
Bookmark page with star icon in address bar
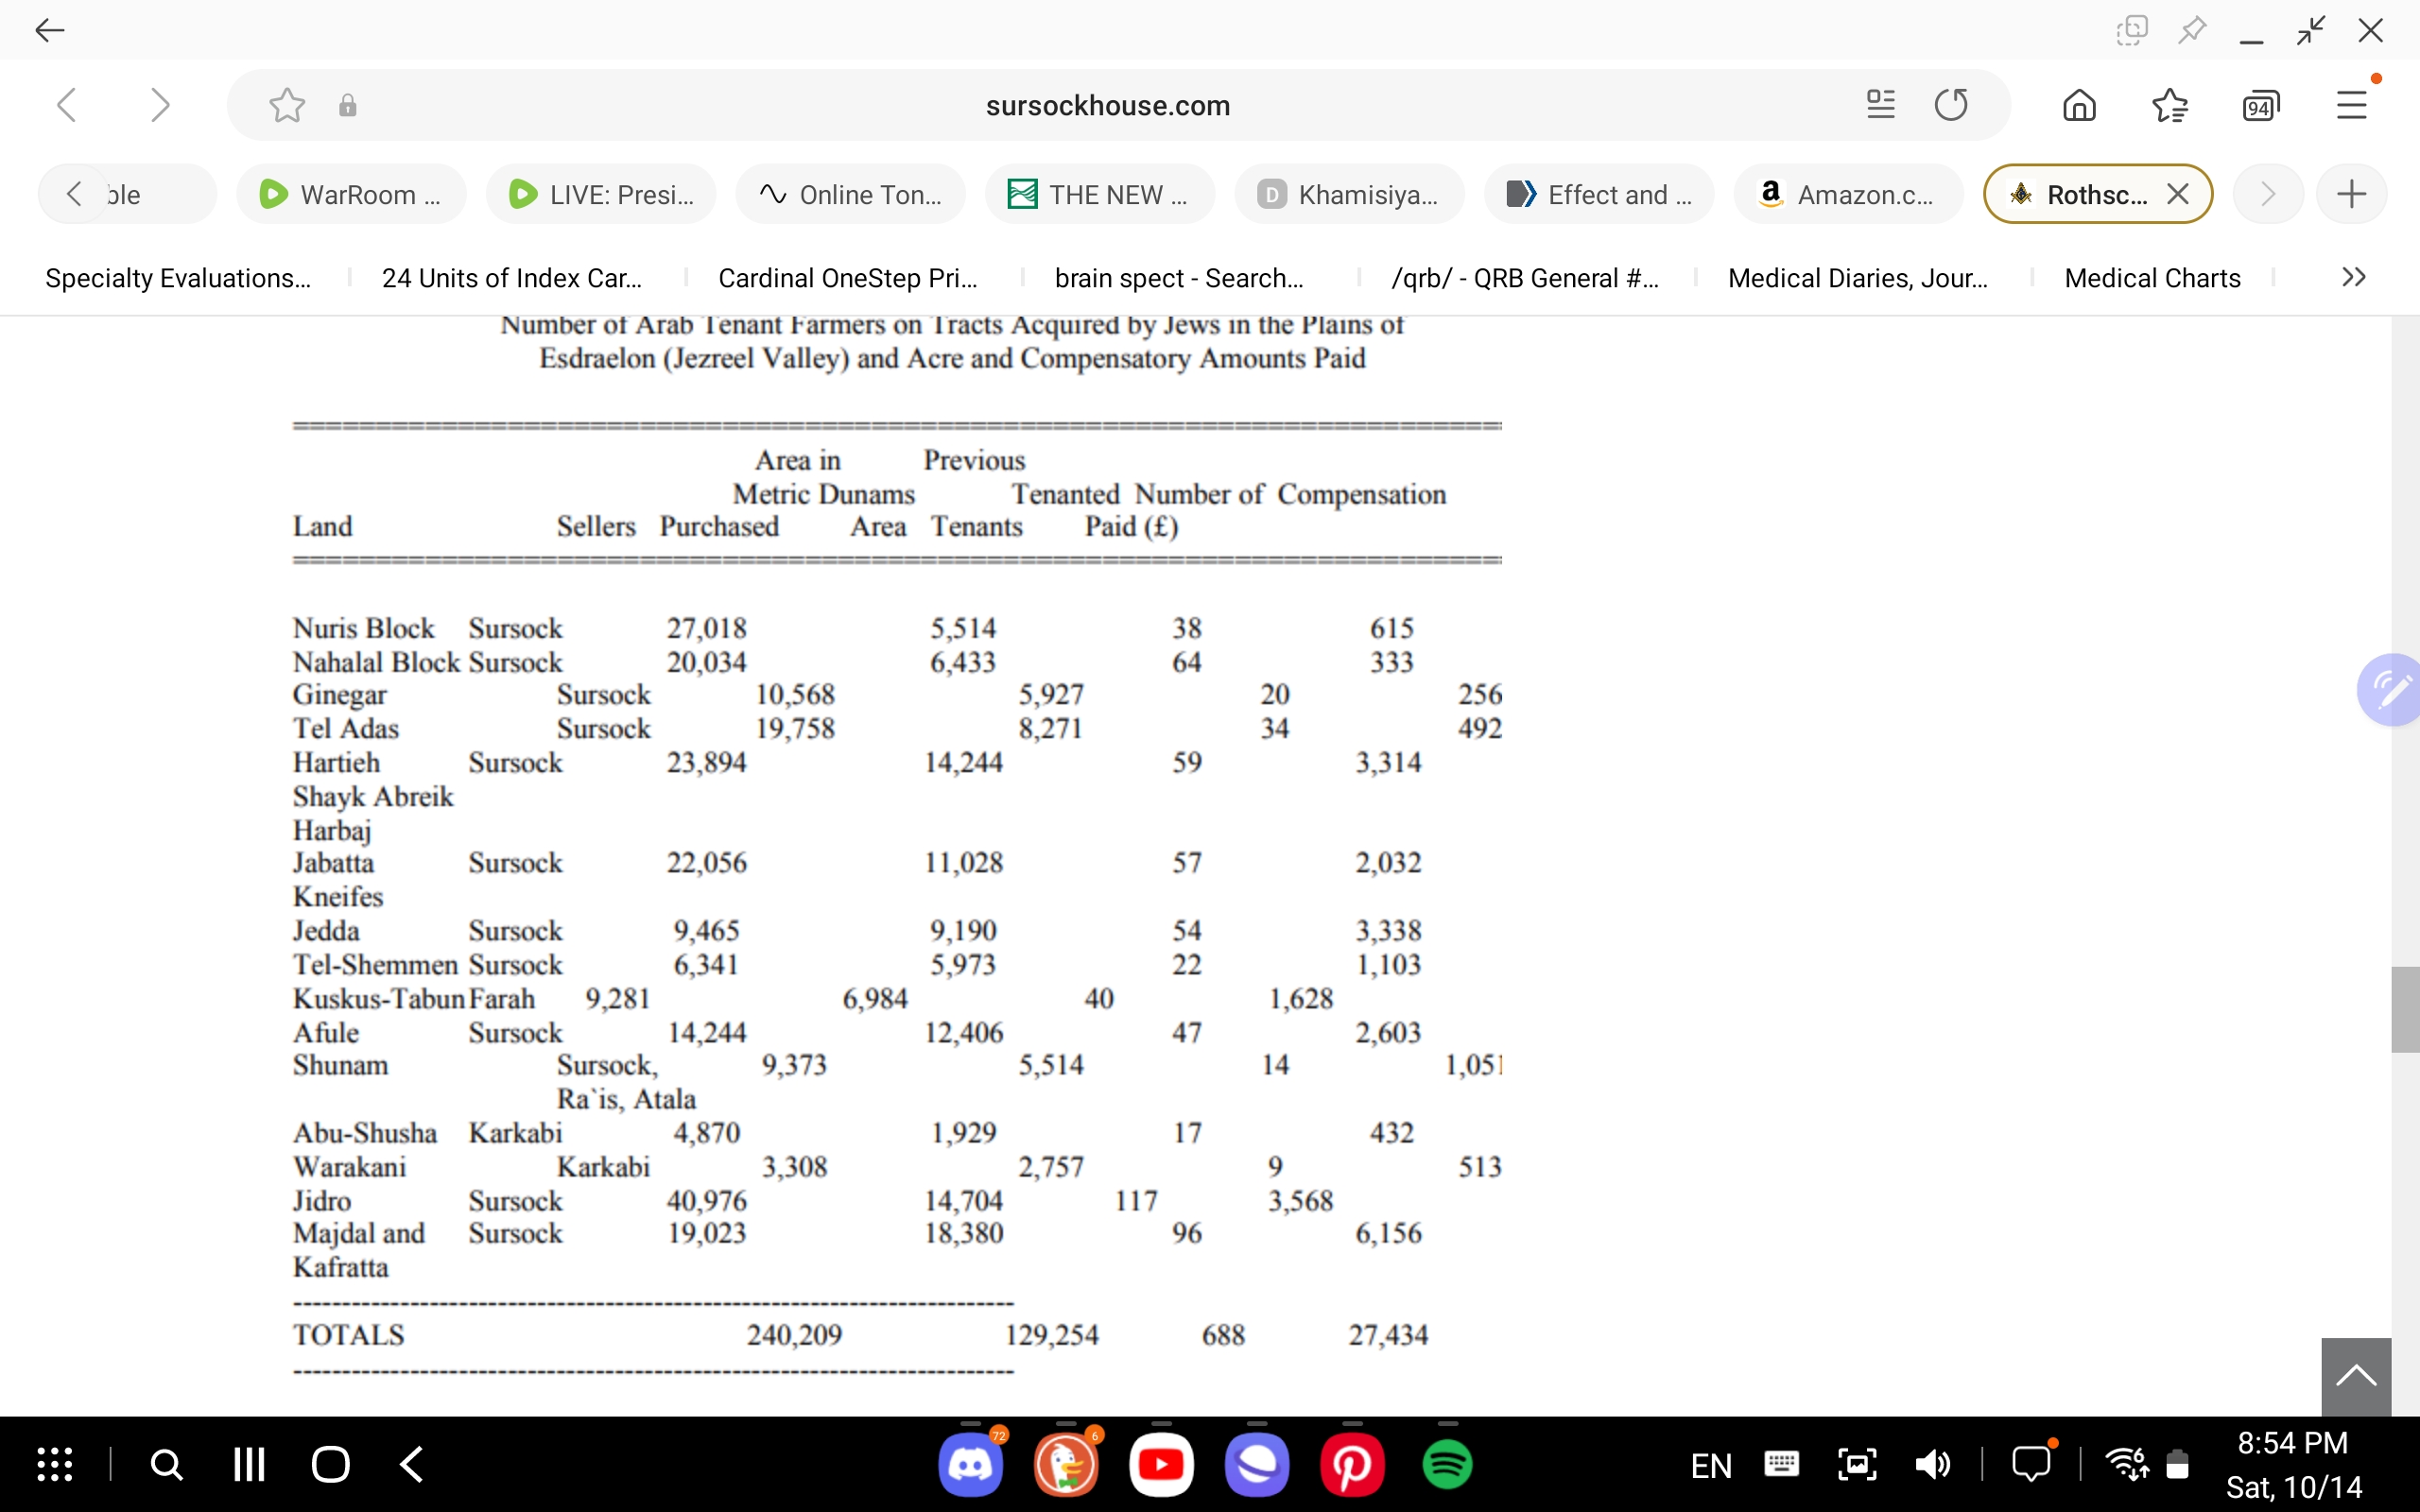(x=287, y=105)
